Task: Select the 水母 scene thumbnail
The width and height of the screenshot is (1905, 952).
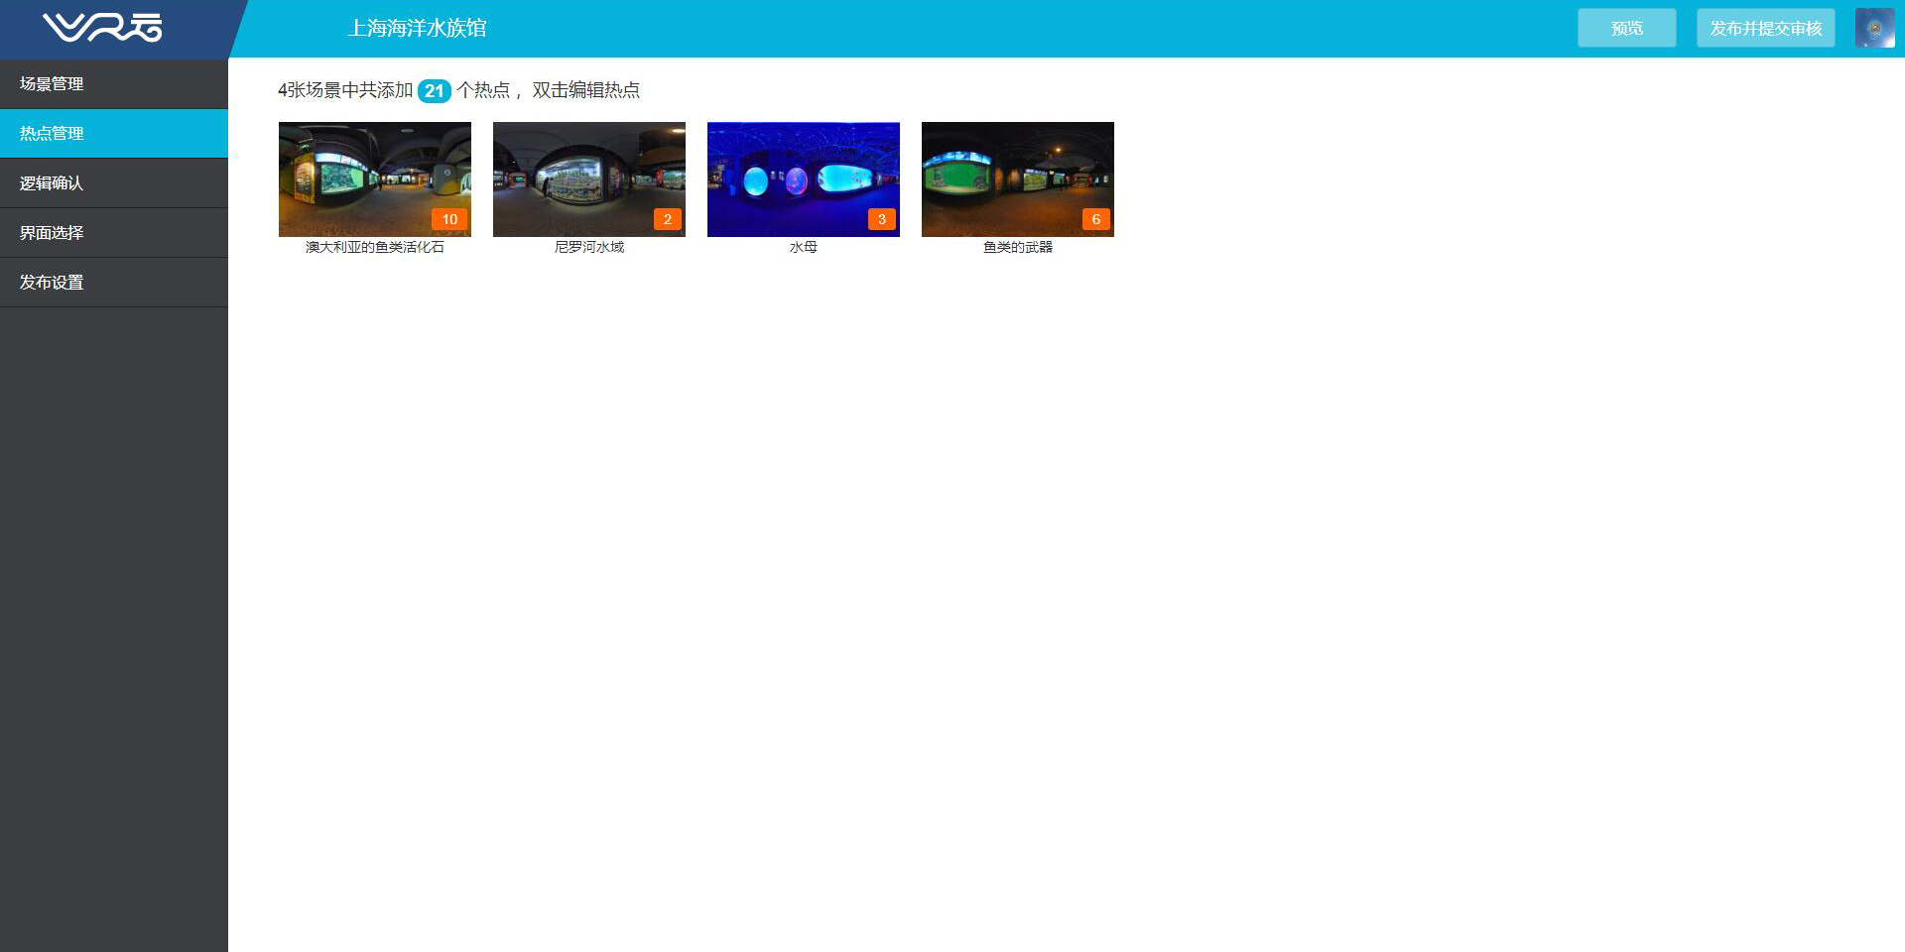Action: coord(804,179)
